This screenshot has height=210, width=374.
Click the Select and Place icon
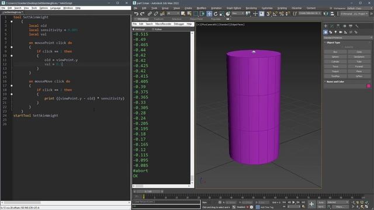228,14
